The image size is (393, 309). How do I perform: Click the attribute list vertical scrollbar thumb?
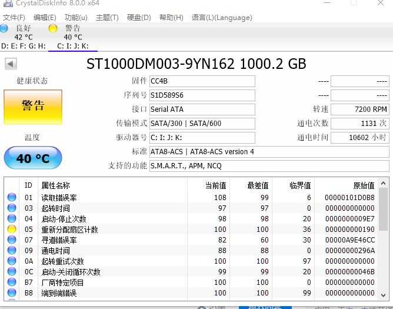pos(383,209)
